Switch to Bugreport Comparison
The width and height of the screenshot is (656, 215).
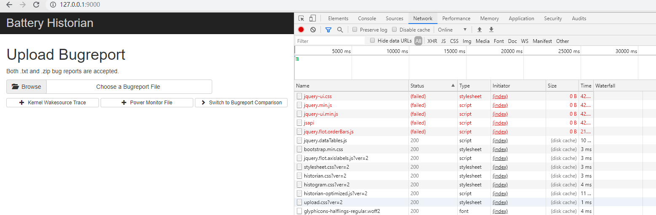241,103
